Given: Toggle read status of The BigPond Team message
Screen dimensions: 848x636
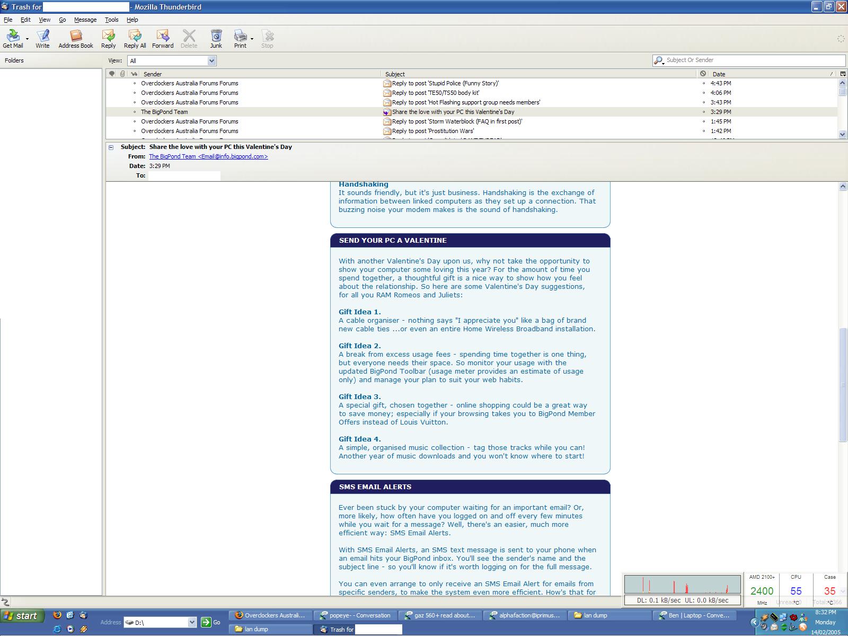Looking at the screenshot, I should tap(135, 112).
